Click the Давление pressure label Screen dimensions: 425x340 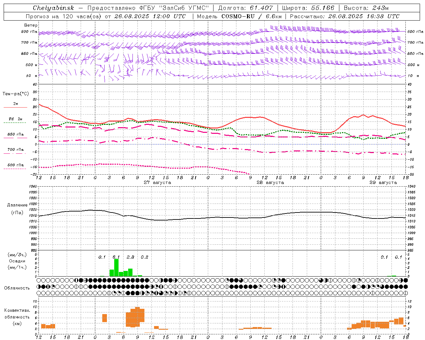(17, 205)
